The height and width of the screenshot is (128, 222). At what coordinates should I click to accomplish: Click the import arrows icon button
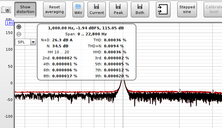click(x=163, y=9)
